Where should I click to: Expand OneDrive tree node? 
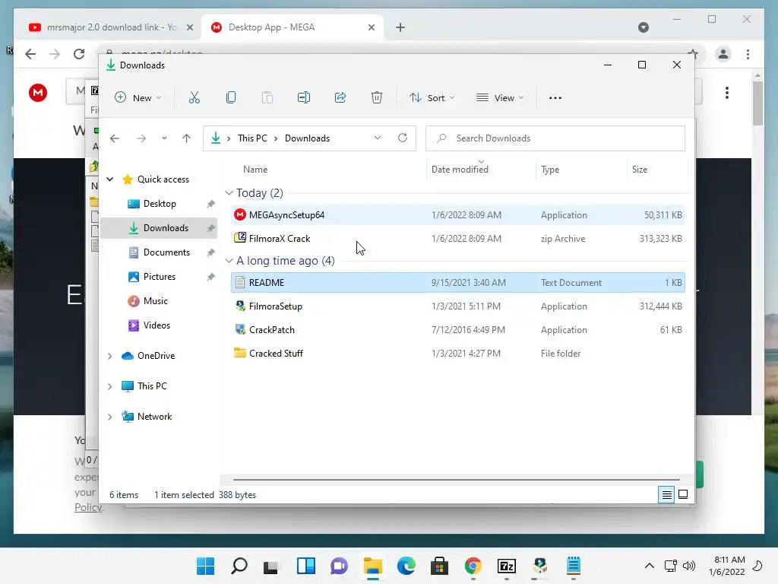109,356
